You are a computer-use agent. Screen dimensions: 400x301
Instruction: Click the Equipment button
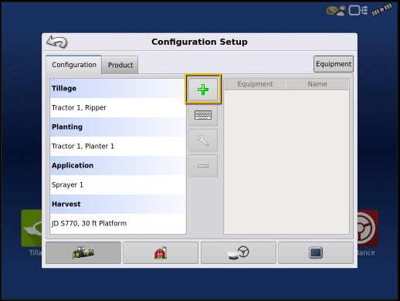click(334, 64)
